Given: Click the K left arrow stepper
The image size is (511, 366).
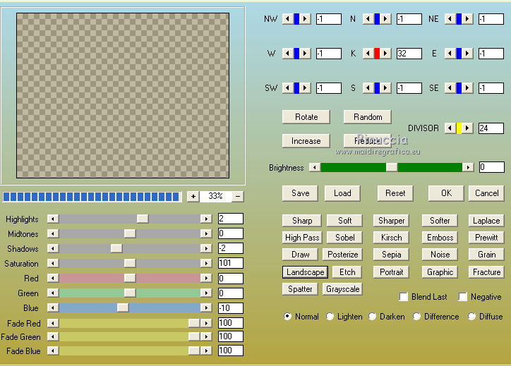Looking at the screenshot, I should pyautogui.click(x=368, y=54).
